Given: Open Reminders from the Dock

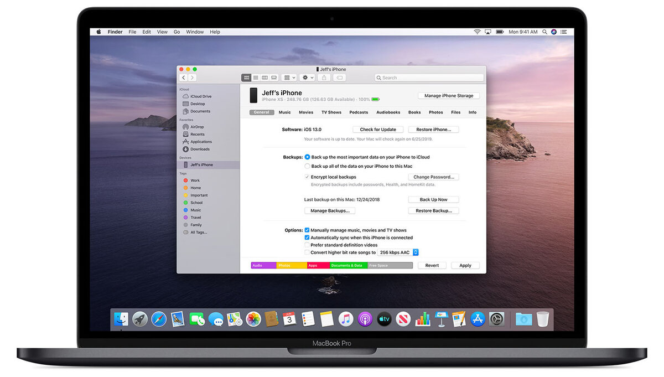Looking at the screenshot, I should [x=308, y=319].
